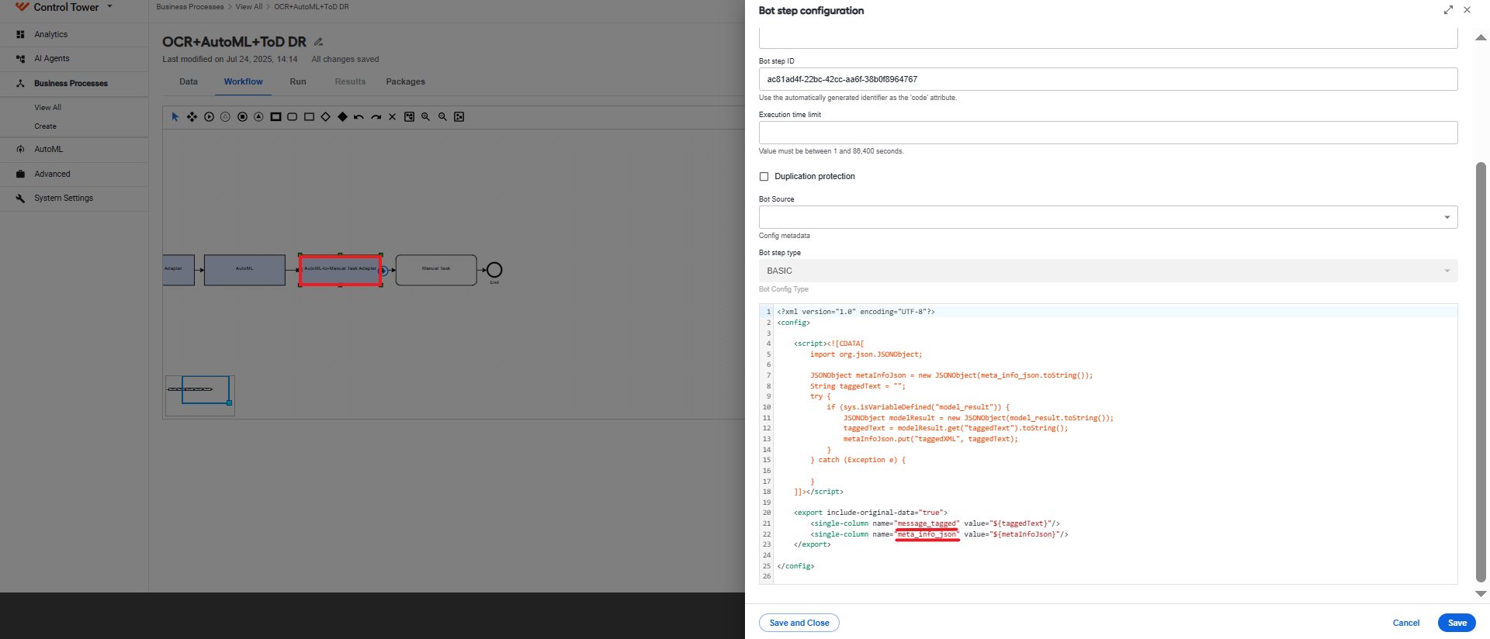Click the "meta_info_json" name in line 22
1490x639 pixels.
(x=927, y=534)
